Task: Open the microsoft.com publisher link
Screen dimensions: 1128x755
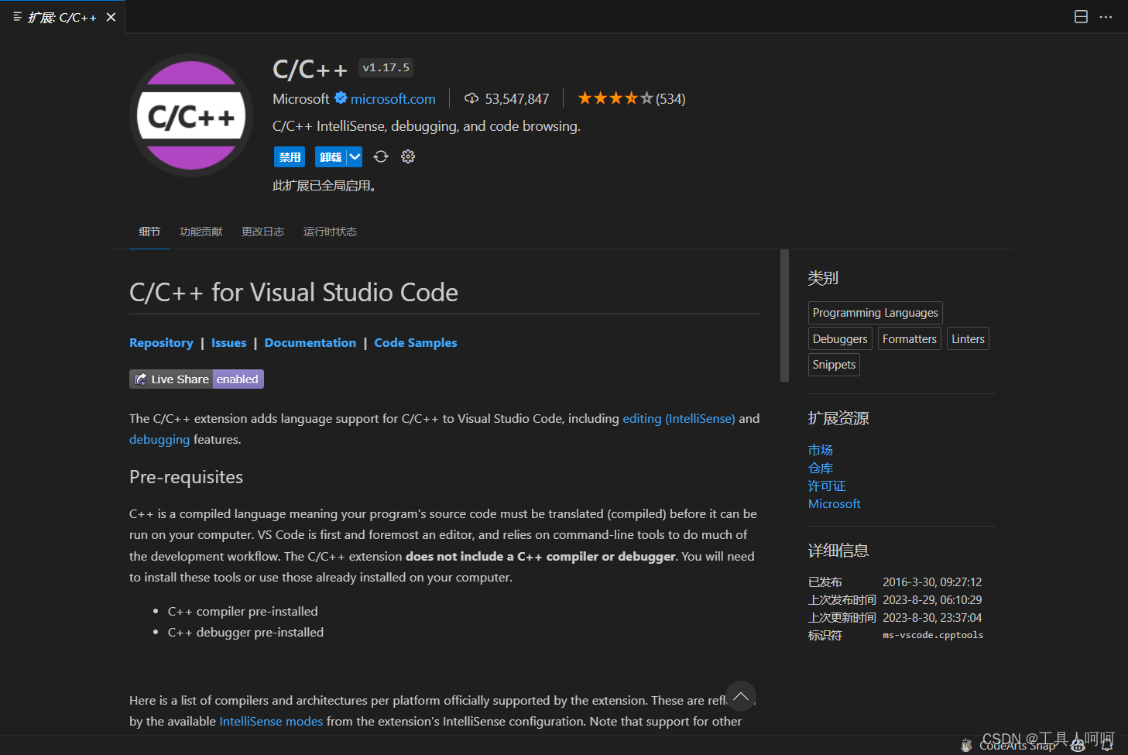Action: (393, 98)
